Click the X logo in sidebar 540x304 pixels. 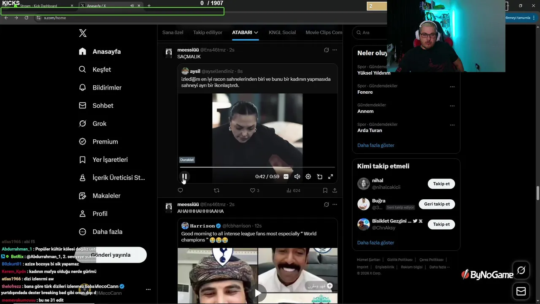(83, 33)
